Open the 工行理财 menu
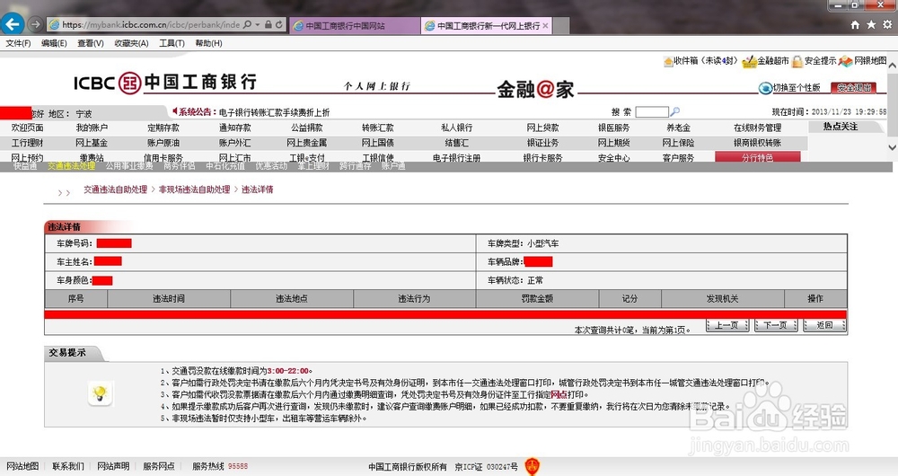Screen dimensions: 898x476 pyautogui.click(x=27, y=143)
